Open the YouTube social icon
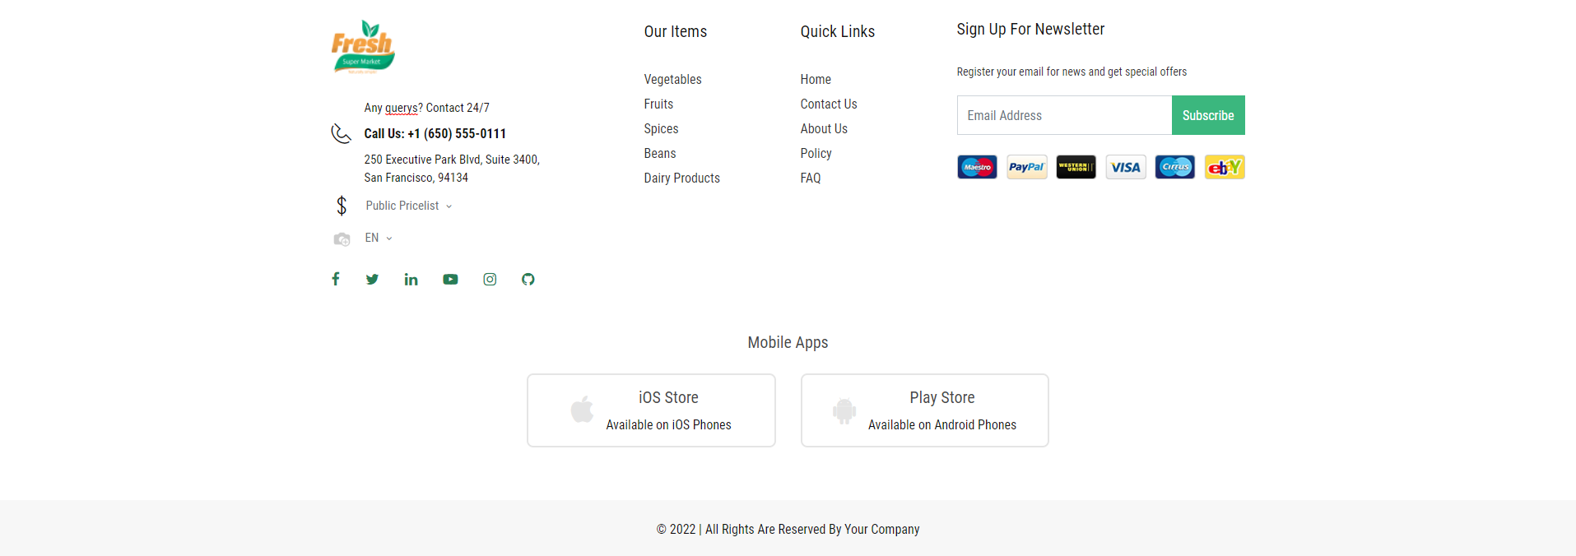This screenshot has height=556, width=1576. coord(450,280)
